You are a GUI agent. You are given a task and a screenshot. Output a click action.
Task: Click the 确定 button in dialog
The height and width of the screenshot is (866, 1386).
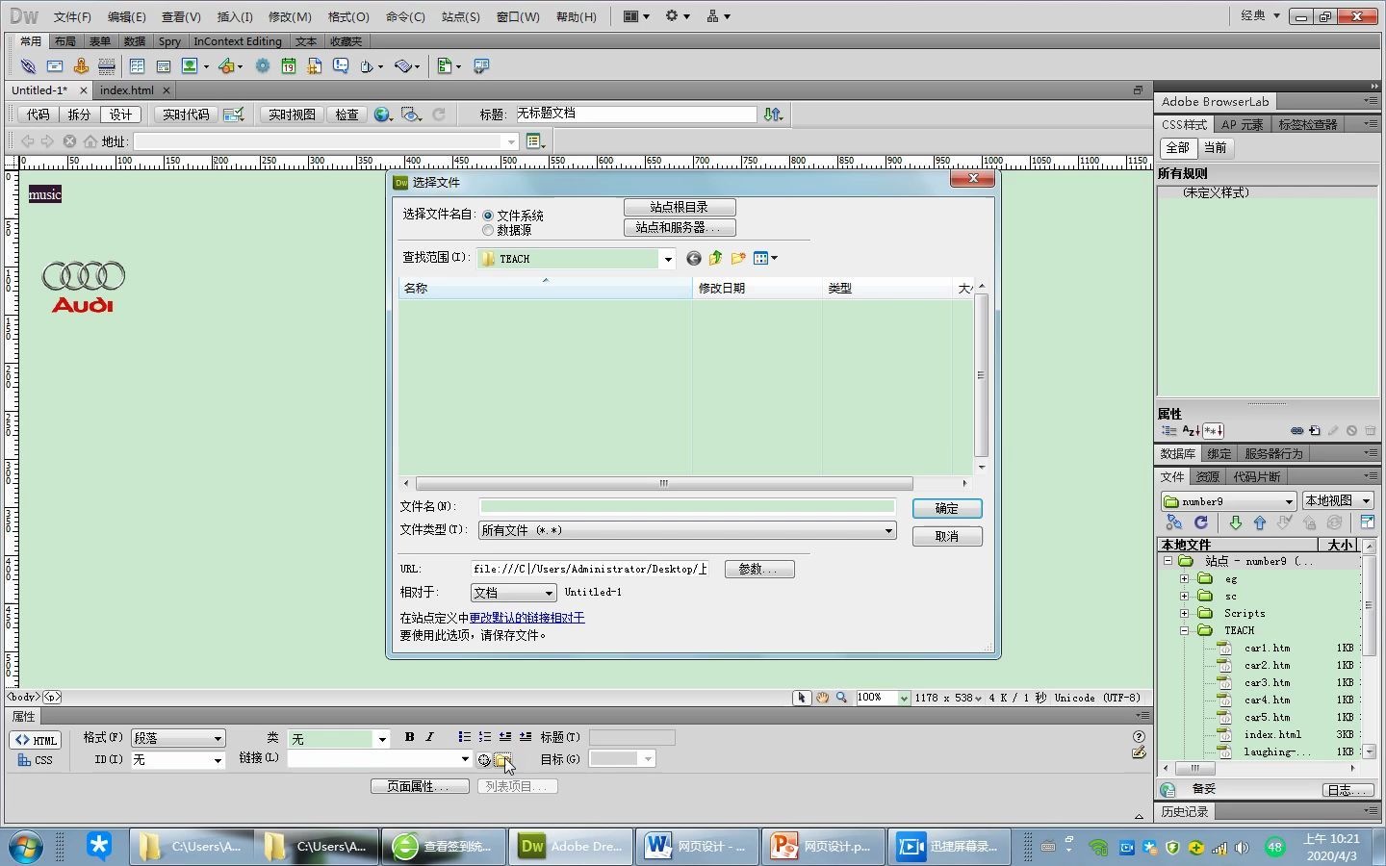(x=947, y=508)
